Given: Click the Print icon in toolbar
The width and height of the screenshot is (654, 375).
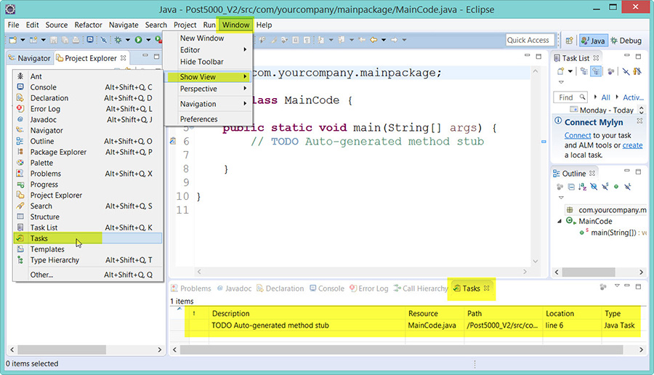Looking at the screenshot, I should (76, 40).
